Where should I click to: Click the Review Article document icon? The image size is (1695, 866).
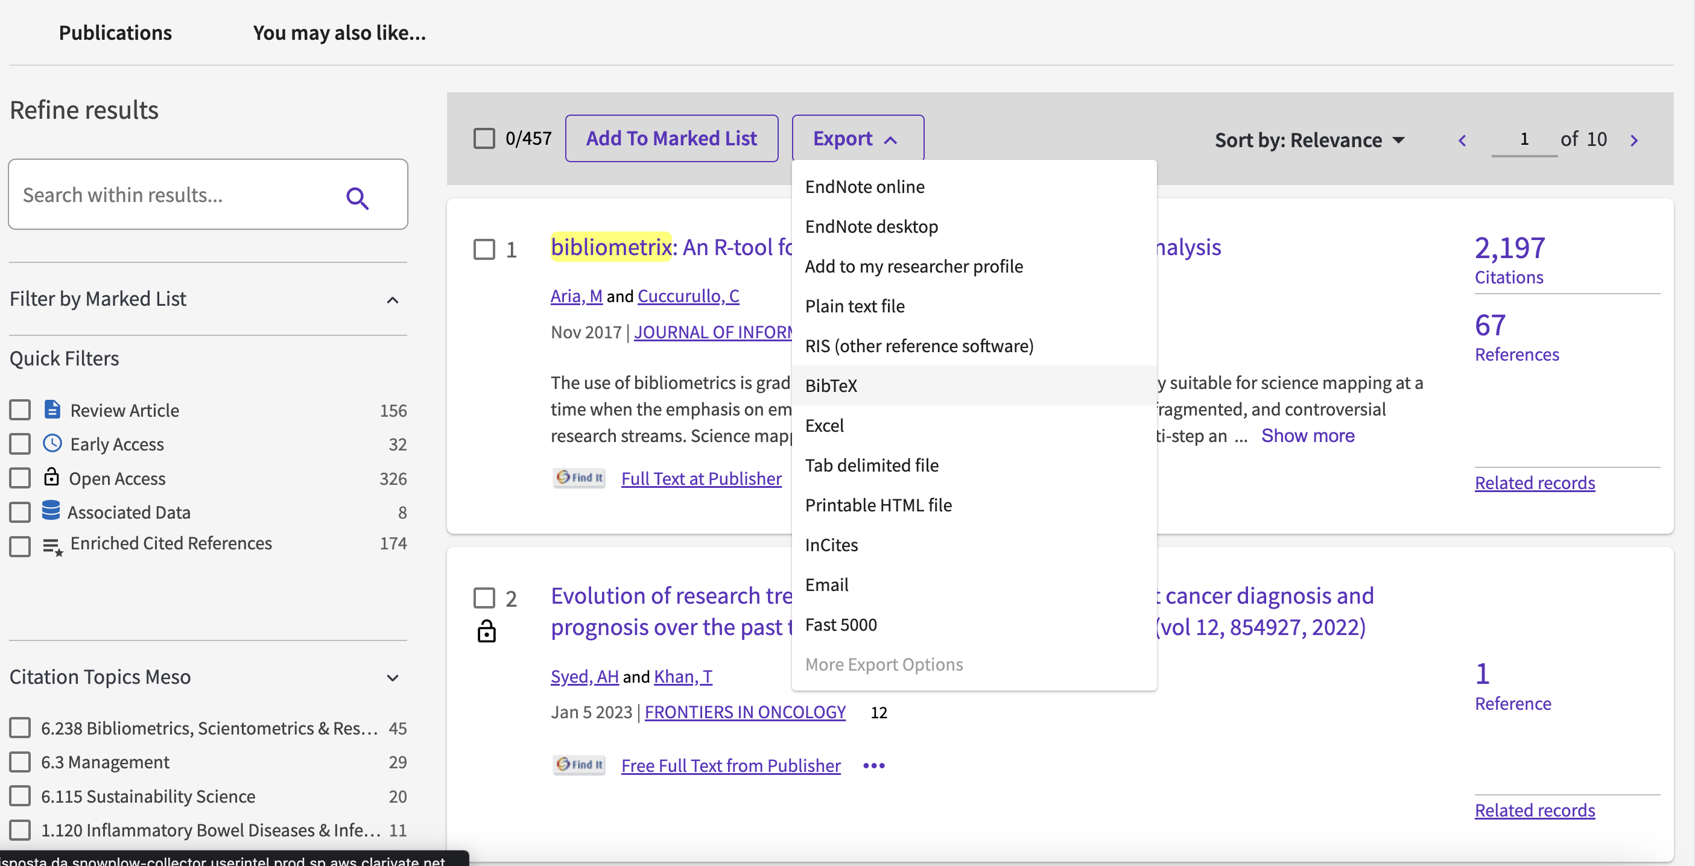tap(52, 409)
